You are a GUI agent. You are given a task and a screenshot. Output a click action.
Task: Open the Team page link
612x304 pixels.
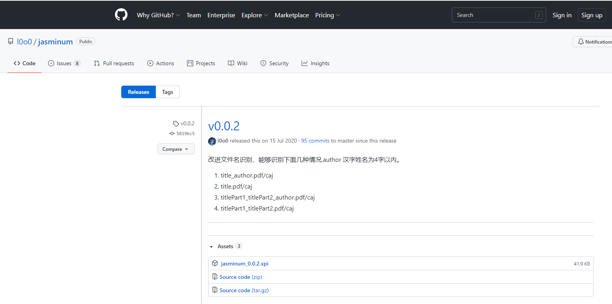tap(194, 15)
